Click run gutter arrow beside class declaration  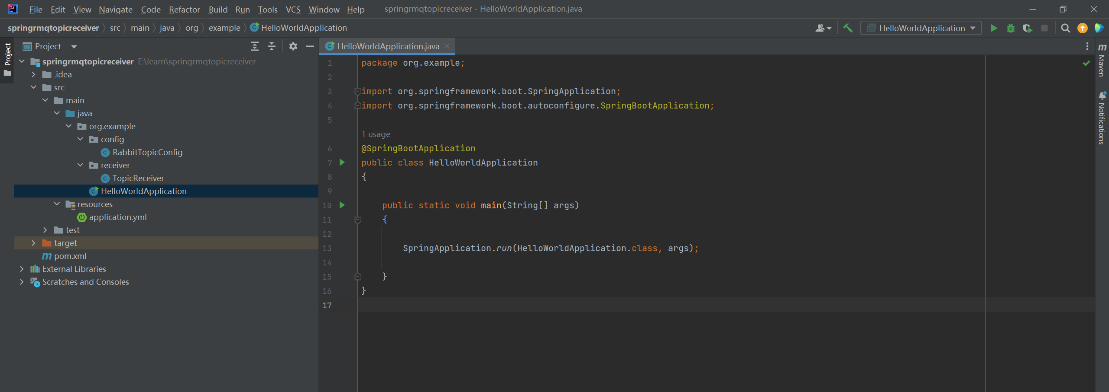coord(342,163)
